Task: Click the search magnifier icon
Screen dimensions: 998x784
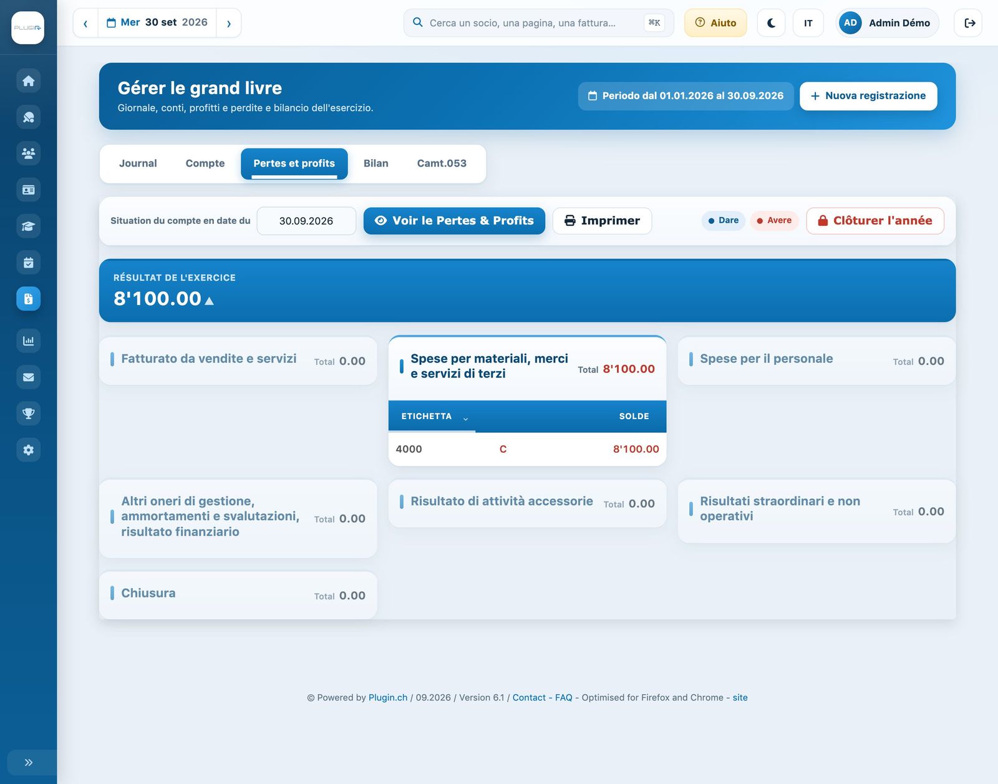Action: [418, 22]
